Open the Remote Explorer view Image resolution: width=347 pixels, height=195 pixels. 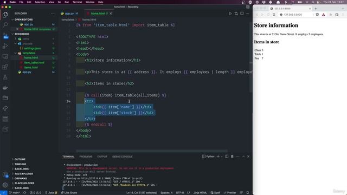5,56
